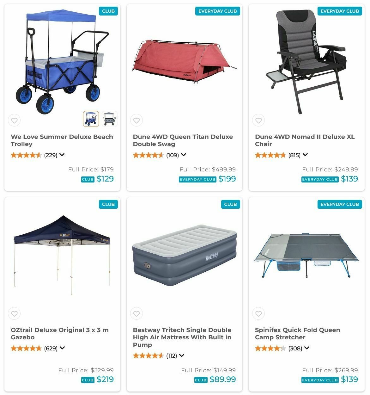
Task: Expand reviews chevron for Spinifex Stretcher (308)
Action: 307,348
